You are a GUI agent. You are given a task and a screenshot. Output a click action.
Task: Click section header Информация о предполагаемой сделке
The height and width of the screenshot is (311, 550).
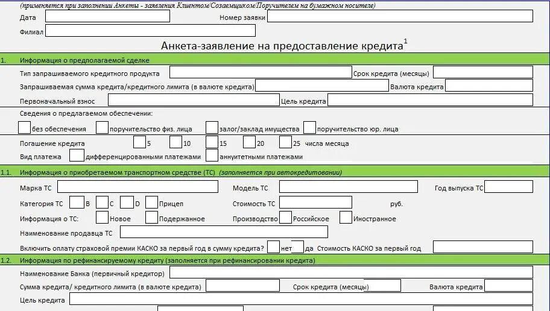(84, 60)
